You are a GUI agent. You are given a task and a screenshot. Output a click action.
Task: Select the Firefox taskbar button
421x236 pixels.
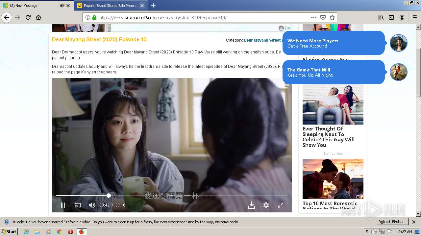82,232
